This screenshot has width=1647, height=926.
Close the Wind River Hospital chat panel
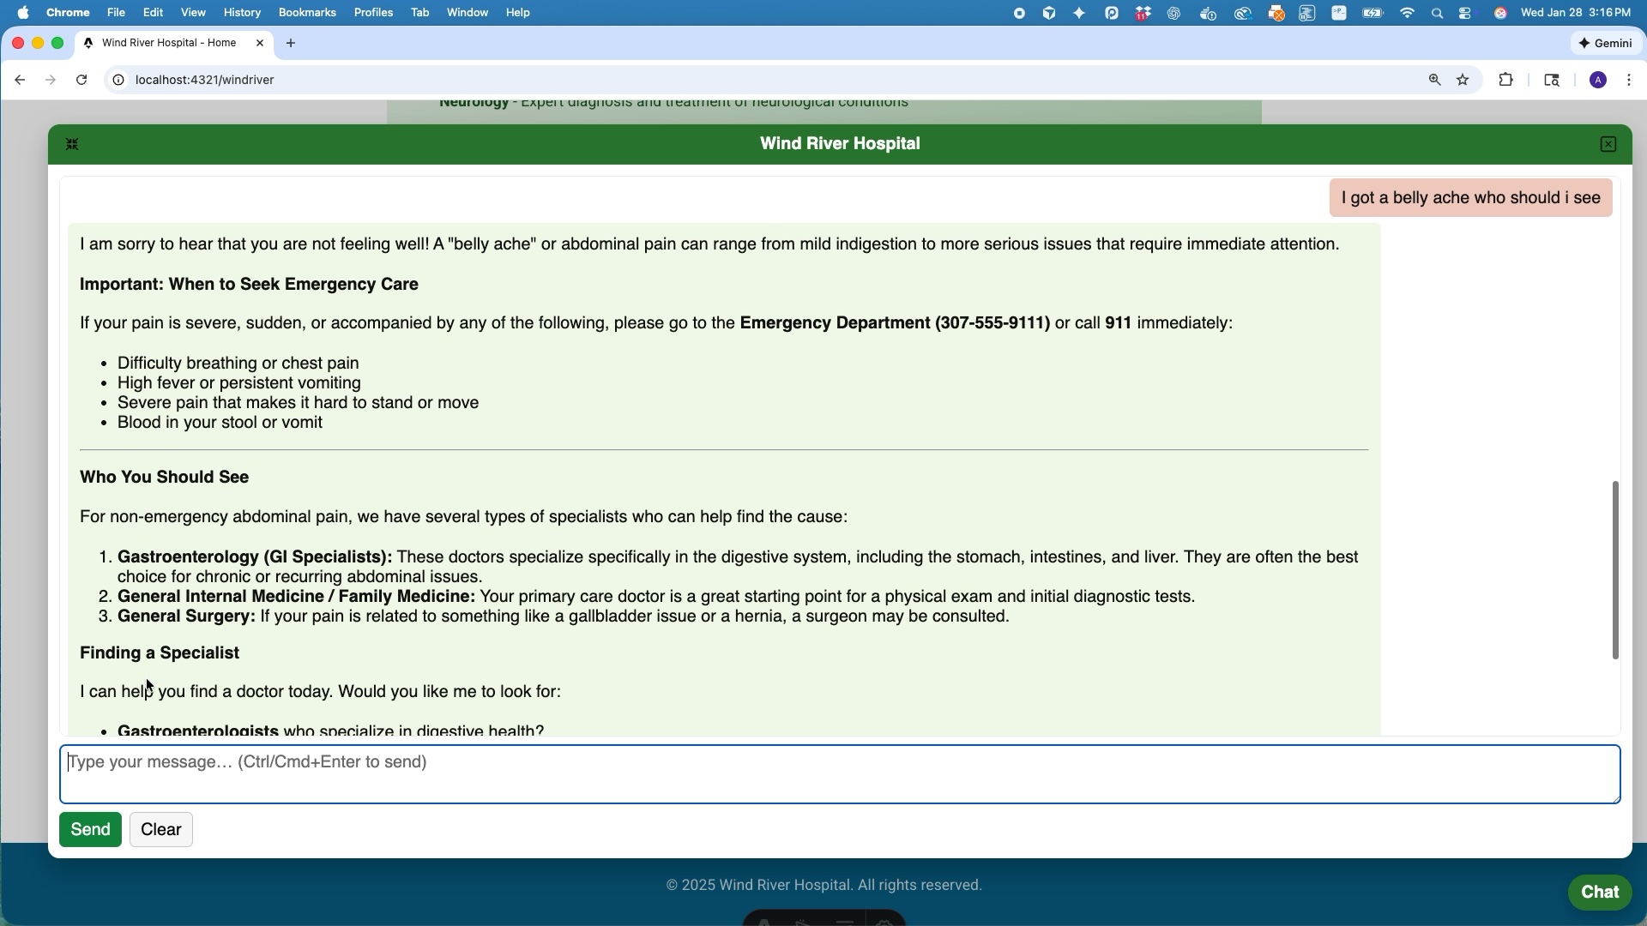[x=1608, y=145]
